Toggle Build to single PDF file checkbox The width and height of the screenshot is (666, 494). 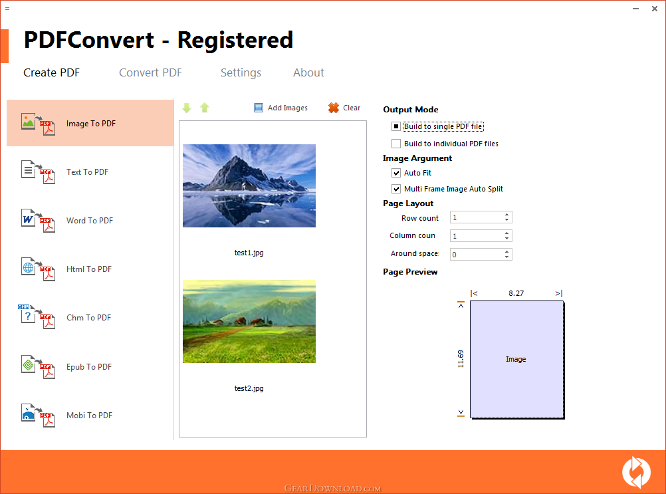pyautogui.click(x=396, y=126)
